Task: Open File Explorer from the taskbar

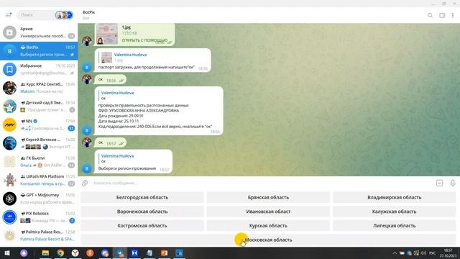Action: [45, 253]
